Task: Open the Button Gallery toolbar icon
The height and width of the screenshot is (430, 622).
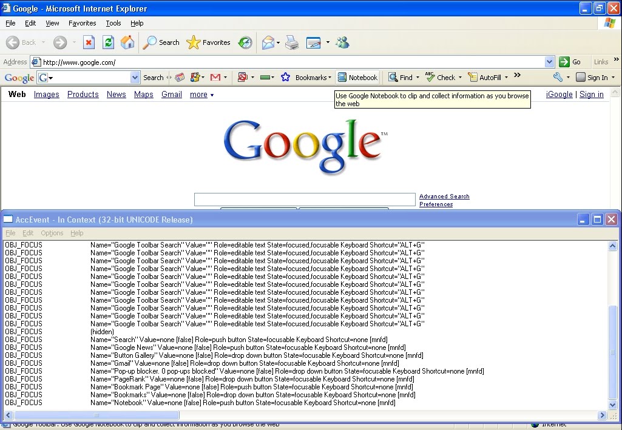Action: point(195,77)
